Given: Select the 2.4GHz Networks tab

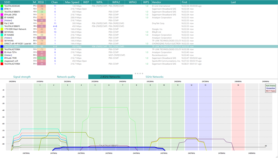Looking at the screenshot, I should [x=110, y=77].
